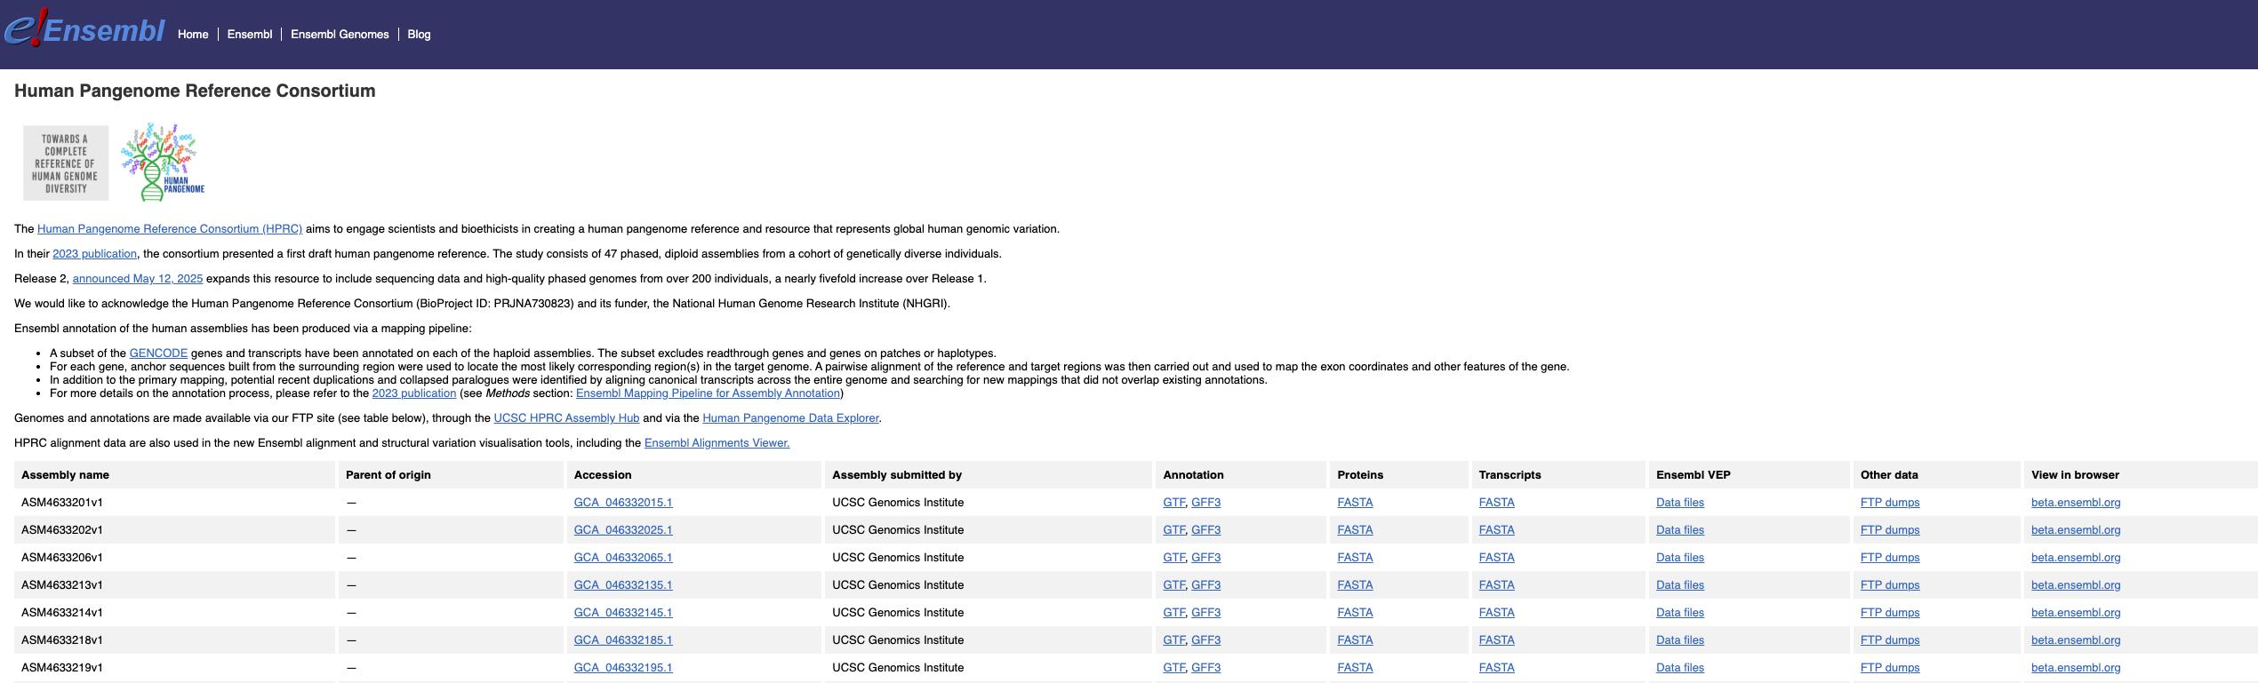Image resolution: width=2258 pixels, height=683 pixels.
Task: Open the Human Pangenome Reference Consortium (HPRC) link
Action: point(170,229)
